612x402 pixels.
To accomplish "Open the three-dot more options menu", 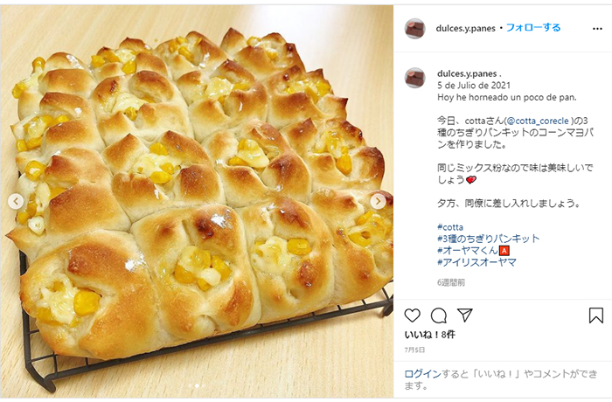I will coord(597,29).
